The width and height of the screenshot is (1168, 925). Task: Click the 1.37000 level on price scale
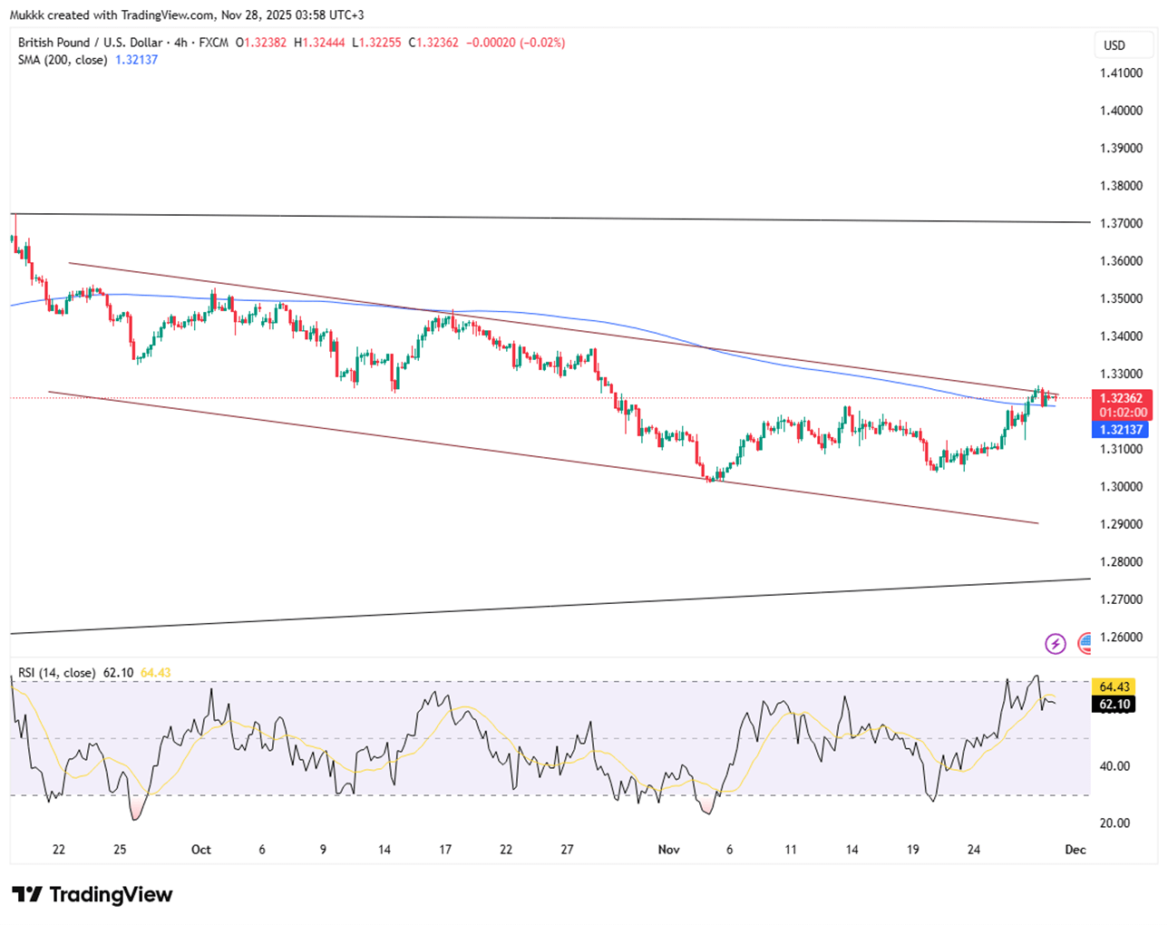point(1123,224)
